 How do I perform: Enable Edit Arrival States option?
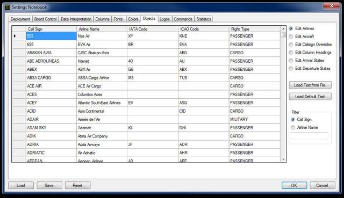click(291, 61)
